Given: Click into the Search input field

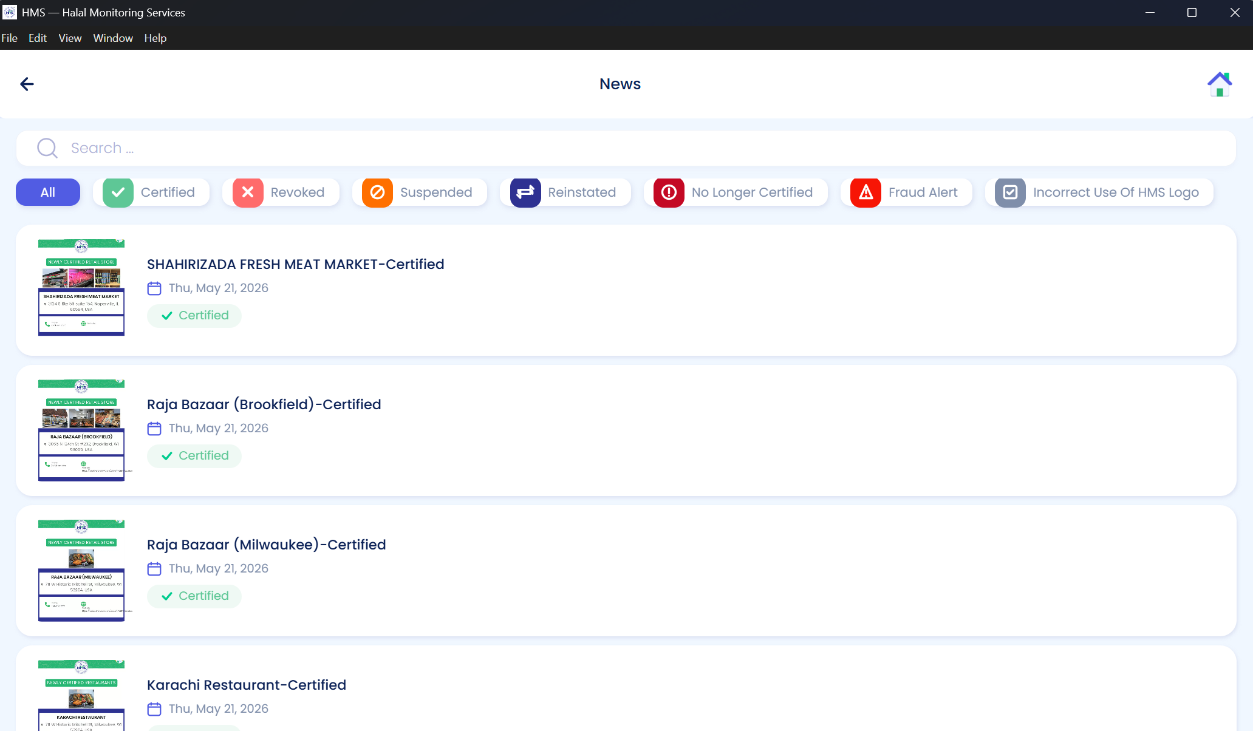Looking at the screenshot, I should click(626, 148).
